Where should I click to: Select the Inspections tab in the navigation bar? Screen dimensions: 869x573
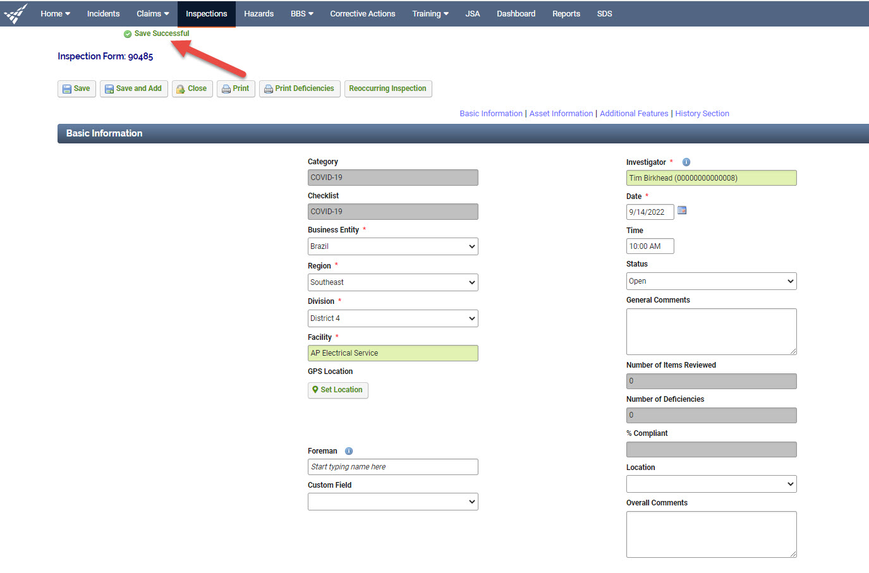(206, 13)
